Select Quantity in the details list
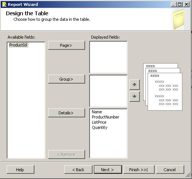Image resolution: width=192 pixels, height=179 pixels. (100, 127)
